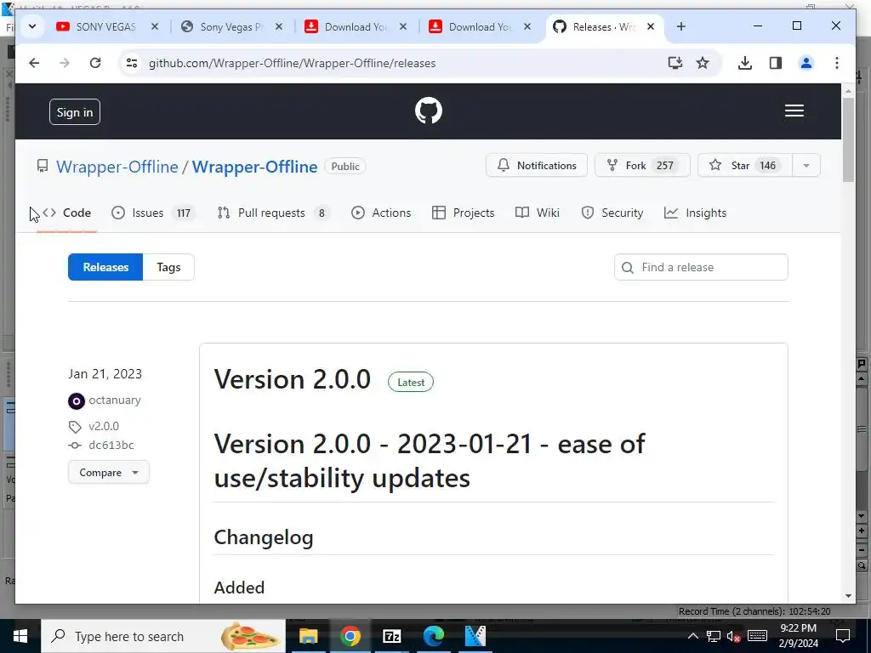
Task: Open the Issues tab
Action: pos(153,213)
